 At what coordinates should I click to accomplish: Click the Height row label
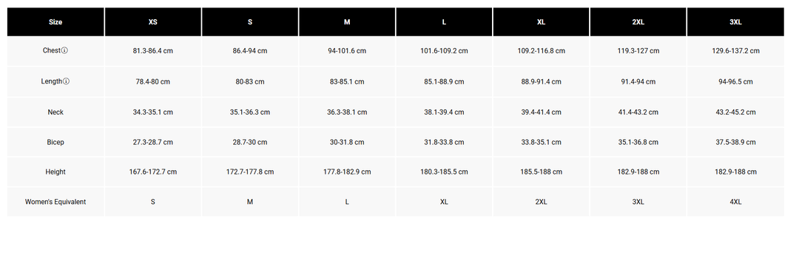55,172
